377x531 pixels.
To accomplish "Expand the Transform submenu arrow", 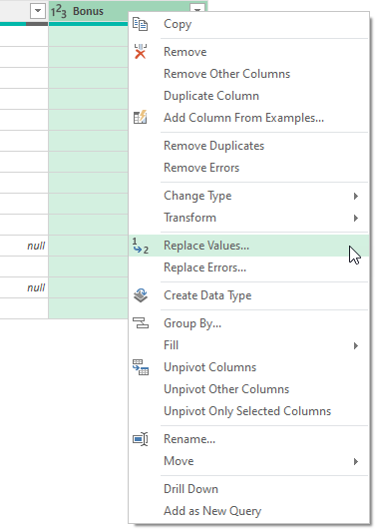I will [355, 218].
